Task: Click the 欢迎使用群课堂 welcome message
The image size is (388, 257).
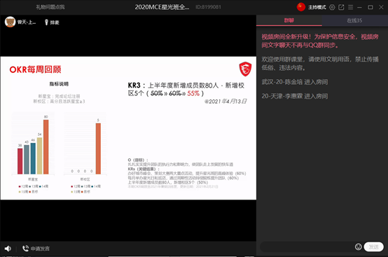Action: [x=320, y=63]
